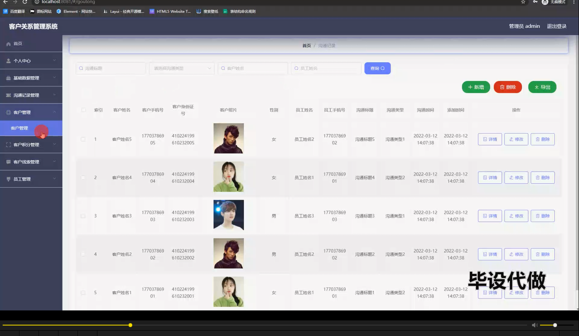Tick the checkbox for row 客户姓名2
Viewport: 579px width, 336px height.
(83, 254)
